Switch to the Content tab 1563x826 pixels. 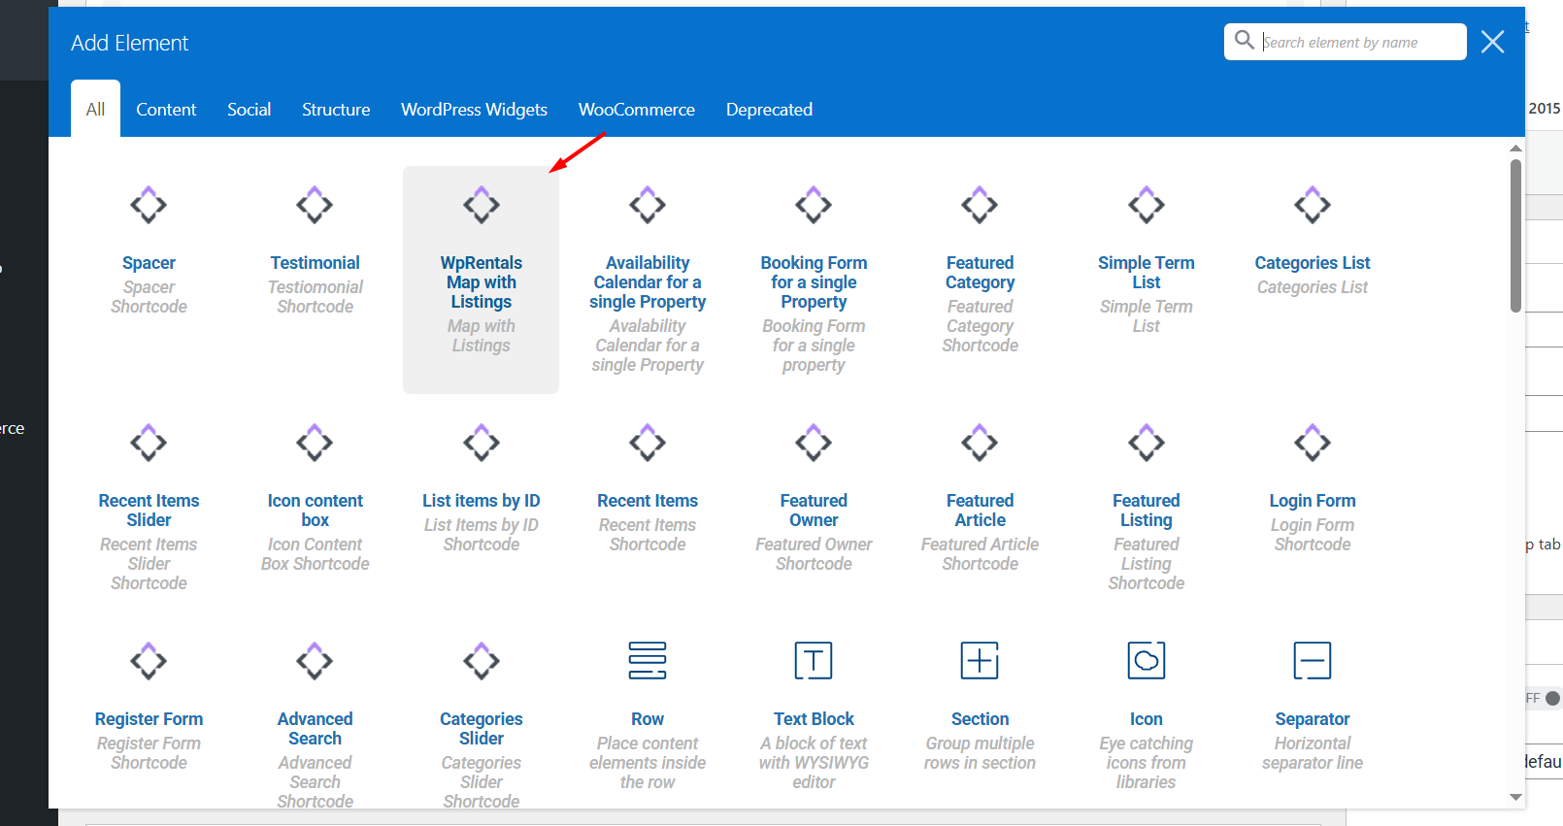pyautogui.click(x=166, y=110)
